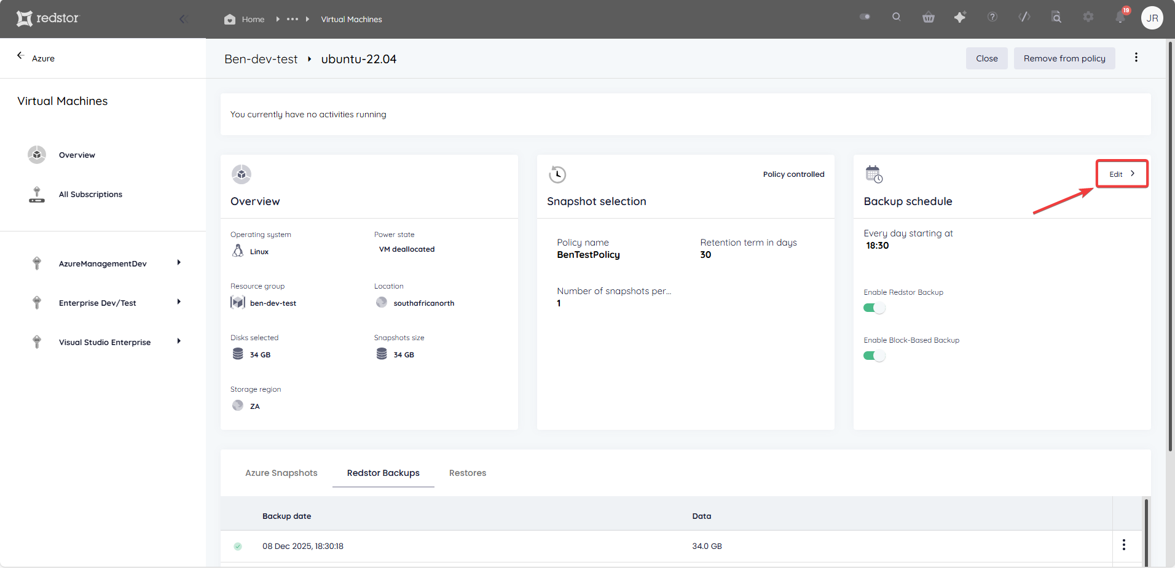Switch to Restores tab
The height and width of the screenshot is (568, 1175).
(x=468, y=473)
